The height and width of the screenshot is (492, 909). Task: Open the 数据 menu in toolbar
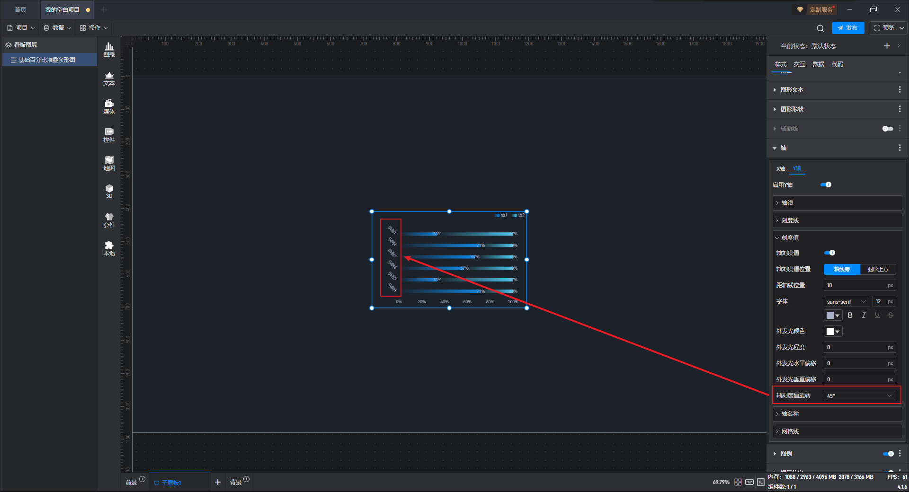click(x=57, y=28)
